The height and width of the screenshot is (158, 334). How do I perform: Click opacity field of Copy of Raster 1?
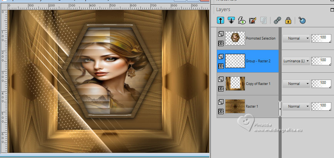click(x=321, y=84)
